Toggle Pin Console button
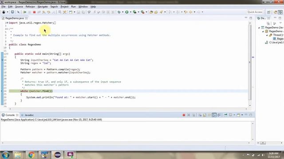Image resolution: width=284 pixels, height=159 pixels. click(x=225, y=115)
